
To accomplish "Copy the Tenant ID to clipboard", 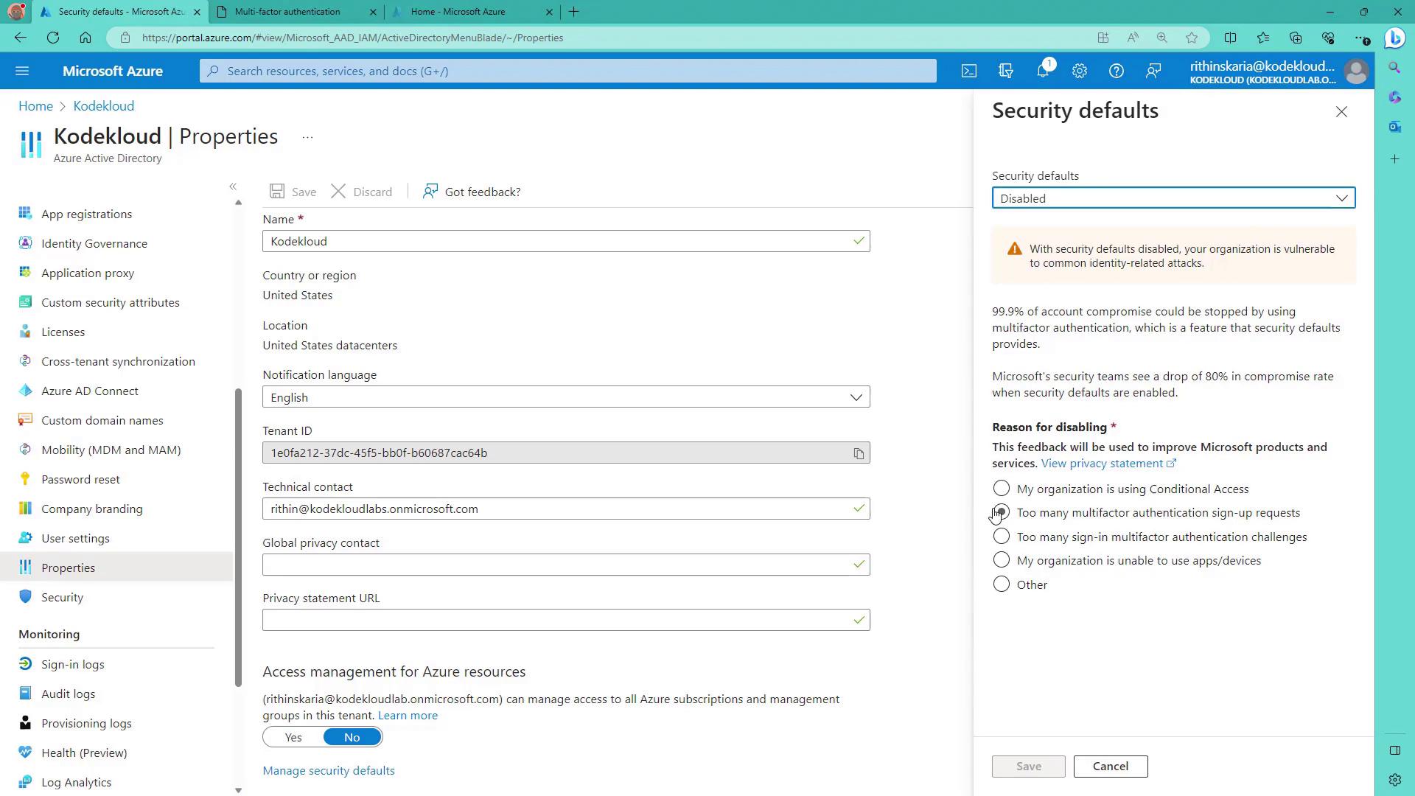I will [859, 453].
